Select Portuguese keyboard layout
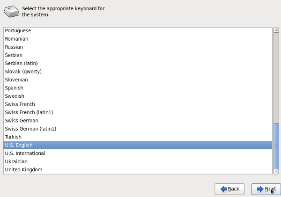Viewport: 281px width, 197px height. click(x=138, y=30)
